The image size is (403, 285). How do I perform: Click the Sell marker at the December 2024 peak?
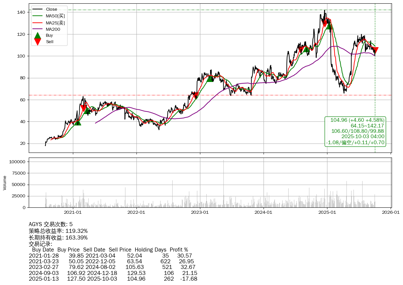[x=324, y=24]
